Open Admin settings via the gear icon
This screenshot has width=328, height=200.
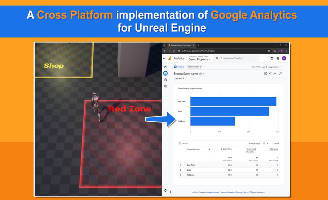pos(165,190)
